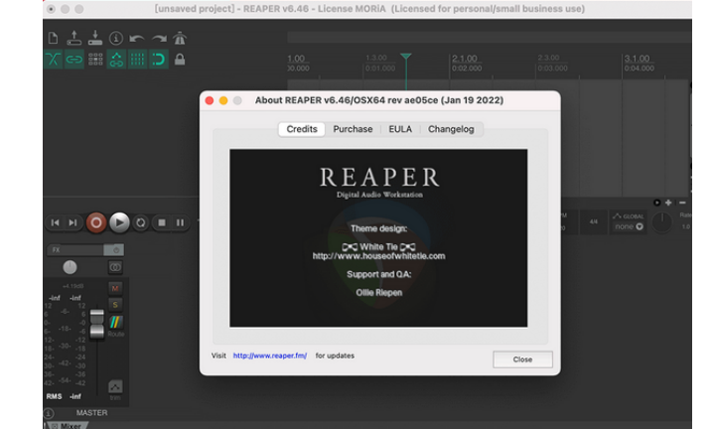Image resolution: width=715 pixels, height=429 pixels.
Task: Click master peak value +4.19dB readout
Action: 72,286
